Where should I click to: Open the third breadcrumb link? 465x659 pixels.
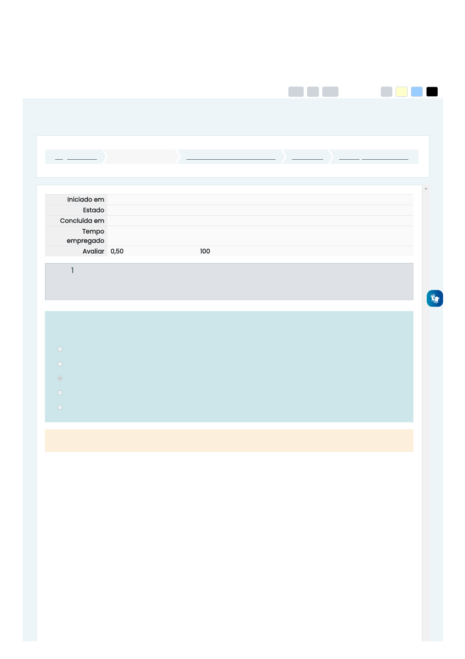click(x=231, y=157)
